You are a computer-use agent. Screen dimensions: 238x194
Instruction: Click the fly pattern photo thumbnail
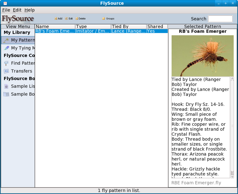(203, 56)
